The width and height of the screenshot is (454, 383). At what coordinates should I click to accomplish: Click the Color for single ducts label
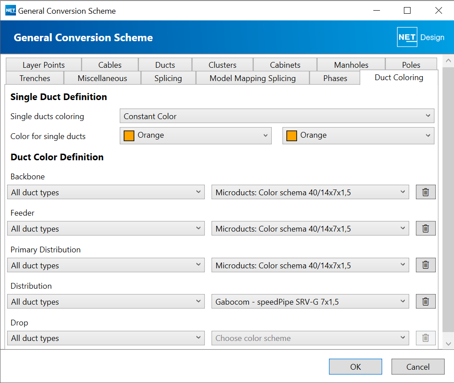point(48,136)
